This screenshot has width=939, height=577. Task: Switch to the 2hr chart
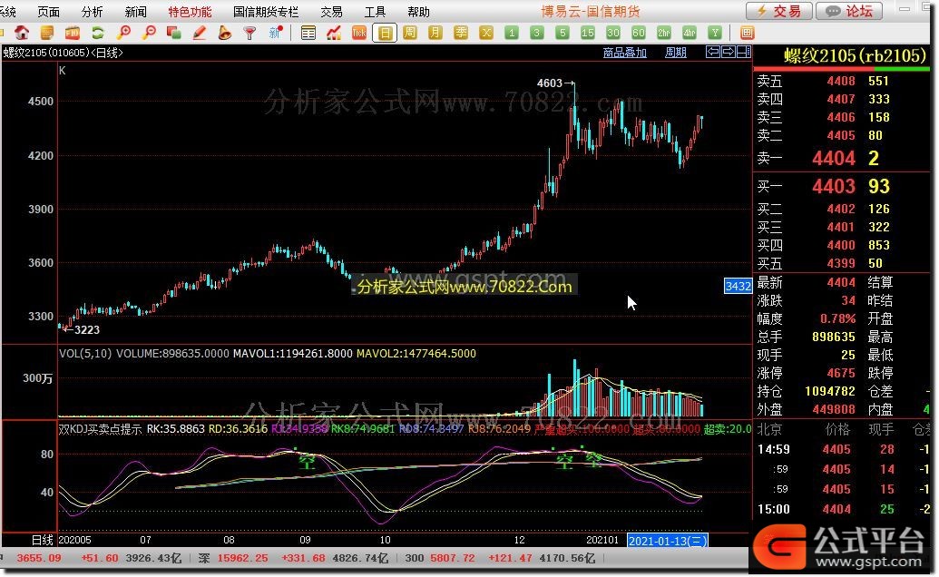(664, 33)
